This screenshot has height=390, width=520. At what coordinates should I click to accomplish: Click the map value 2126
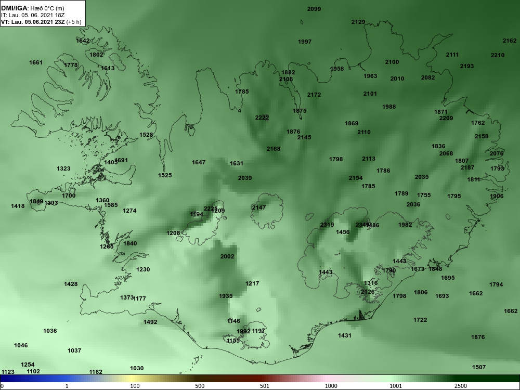(368, 292)
